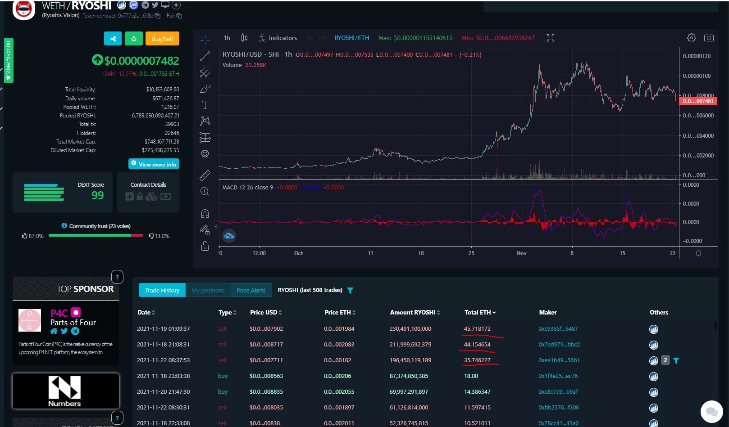729x427 pixels.
Task: Open the View favorites side tab
Action: [9, 60]
